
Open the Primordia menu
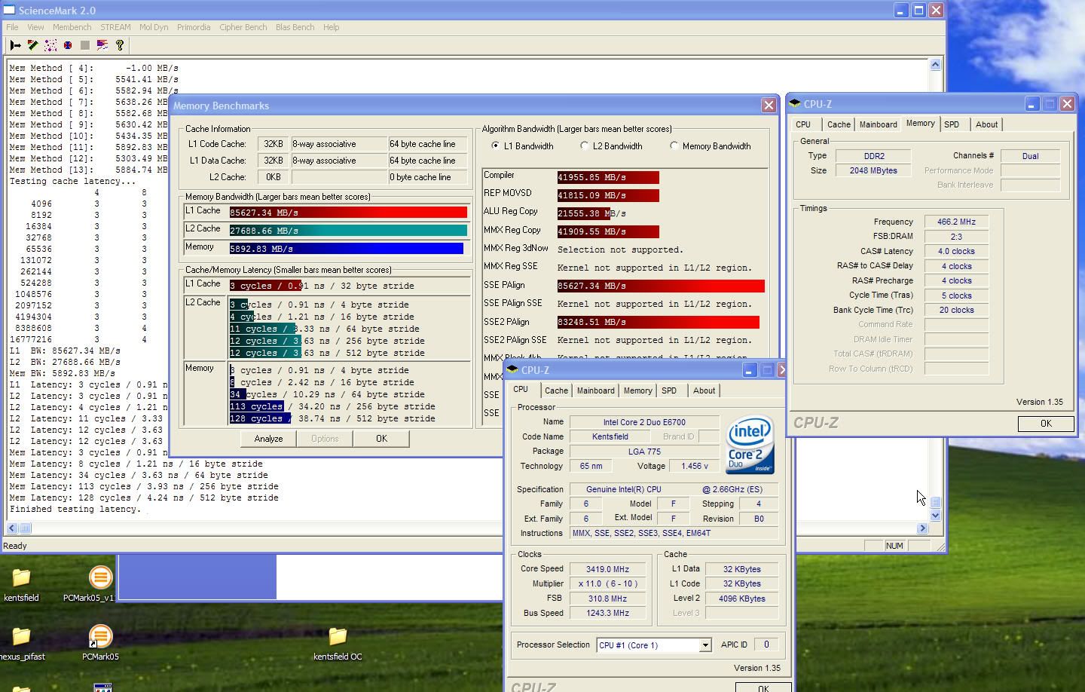point(194,27)
